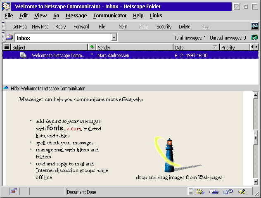Click the message pane scrollbar thumb

(256, 137)
